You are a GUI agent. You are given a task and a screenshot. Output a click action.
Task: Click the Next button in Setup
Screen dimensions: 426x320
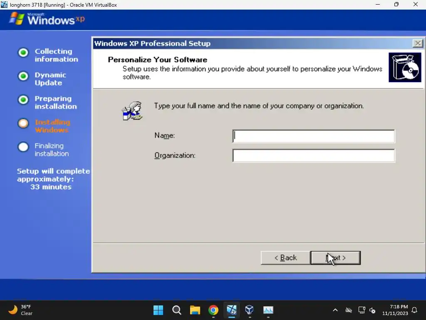336,257
